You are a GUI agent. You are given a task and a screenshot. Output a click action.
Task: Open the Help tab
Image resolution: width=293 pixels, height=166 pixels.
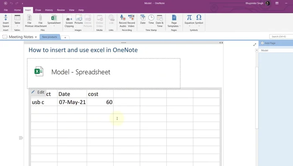81,10
